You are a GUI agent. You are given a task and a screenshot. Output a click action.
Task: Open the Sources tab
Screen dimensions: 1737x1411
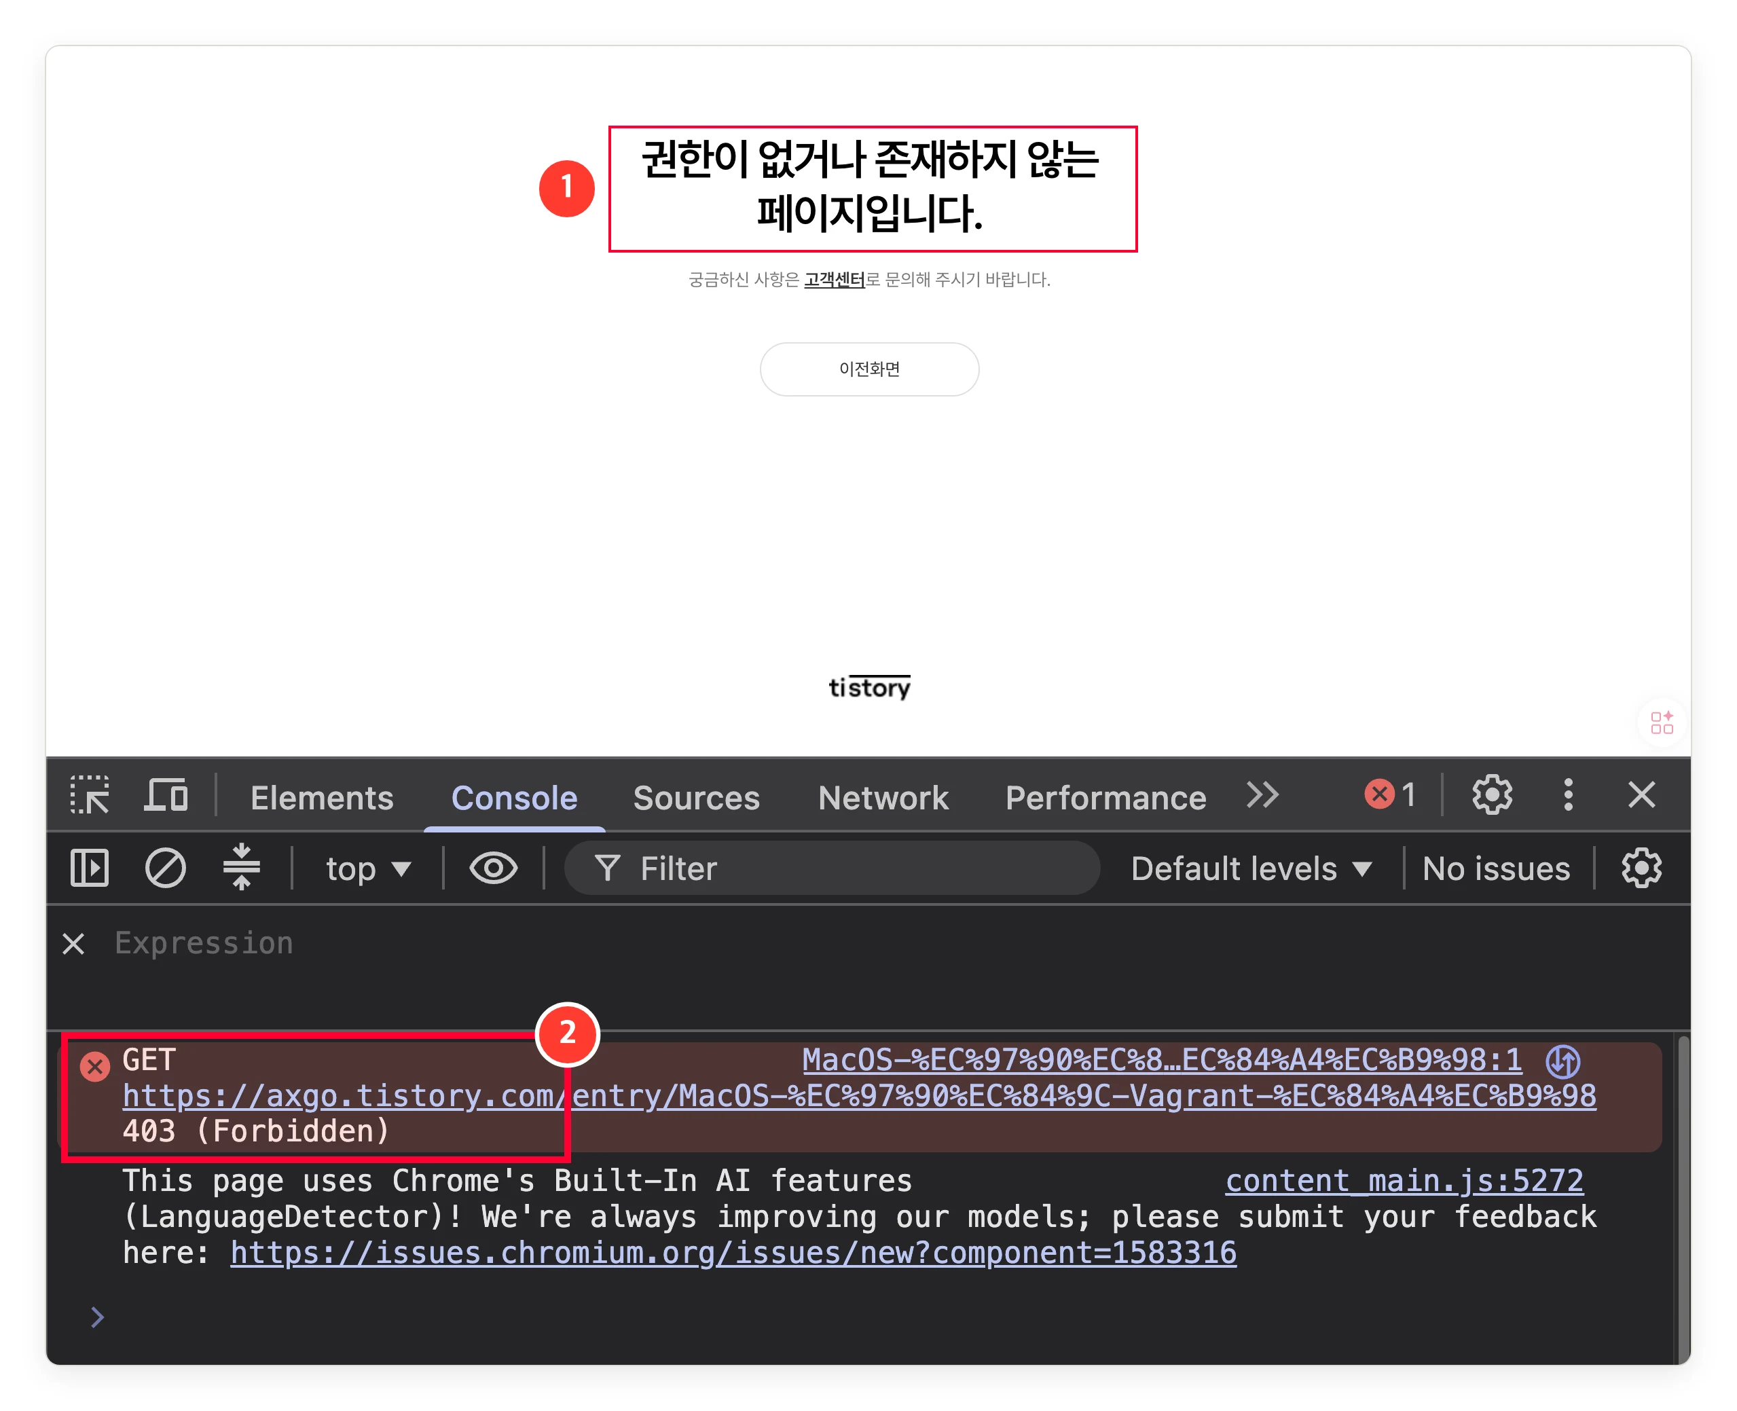coord(696,797)
